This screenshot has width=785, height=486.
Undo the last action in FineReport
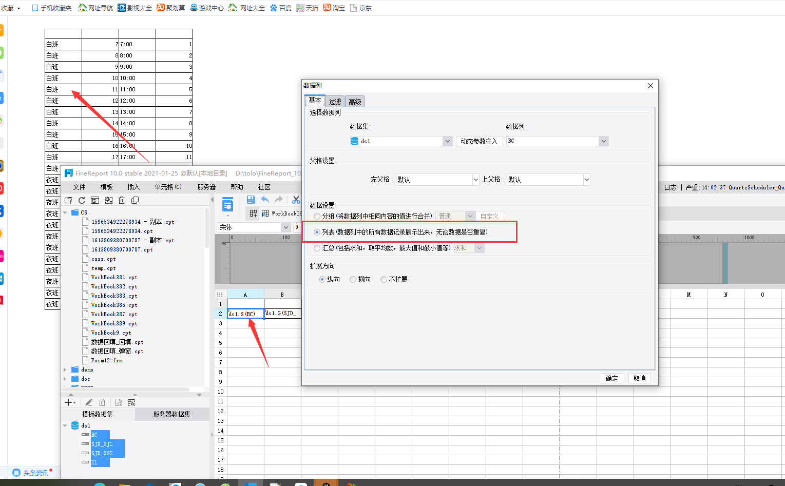pos(265,200)
